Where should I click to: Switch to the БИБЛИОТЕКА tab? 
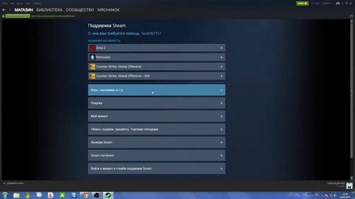pos(49,10)
